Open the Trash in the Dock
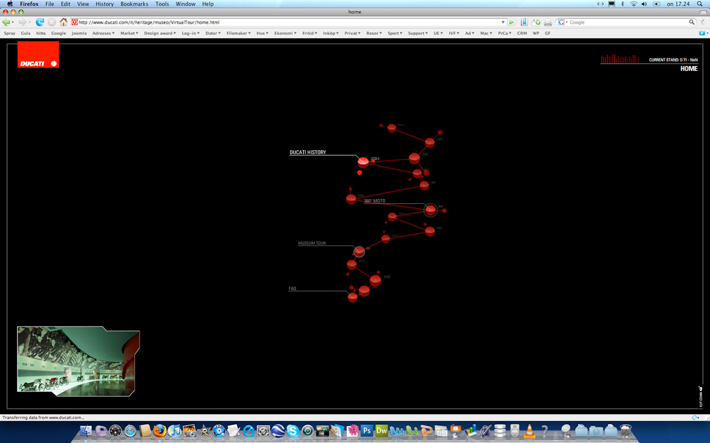 (625, 431)
